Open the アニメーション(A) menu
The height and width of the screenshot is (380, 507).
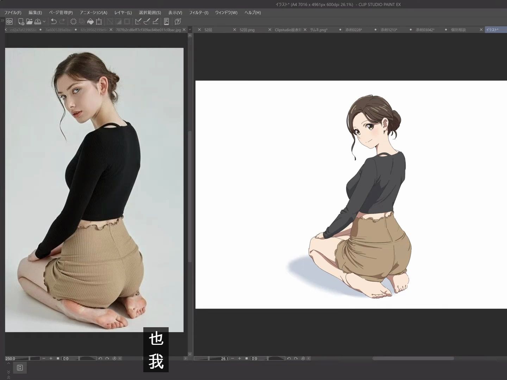[x=94, y=13]
